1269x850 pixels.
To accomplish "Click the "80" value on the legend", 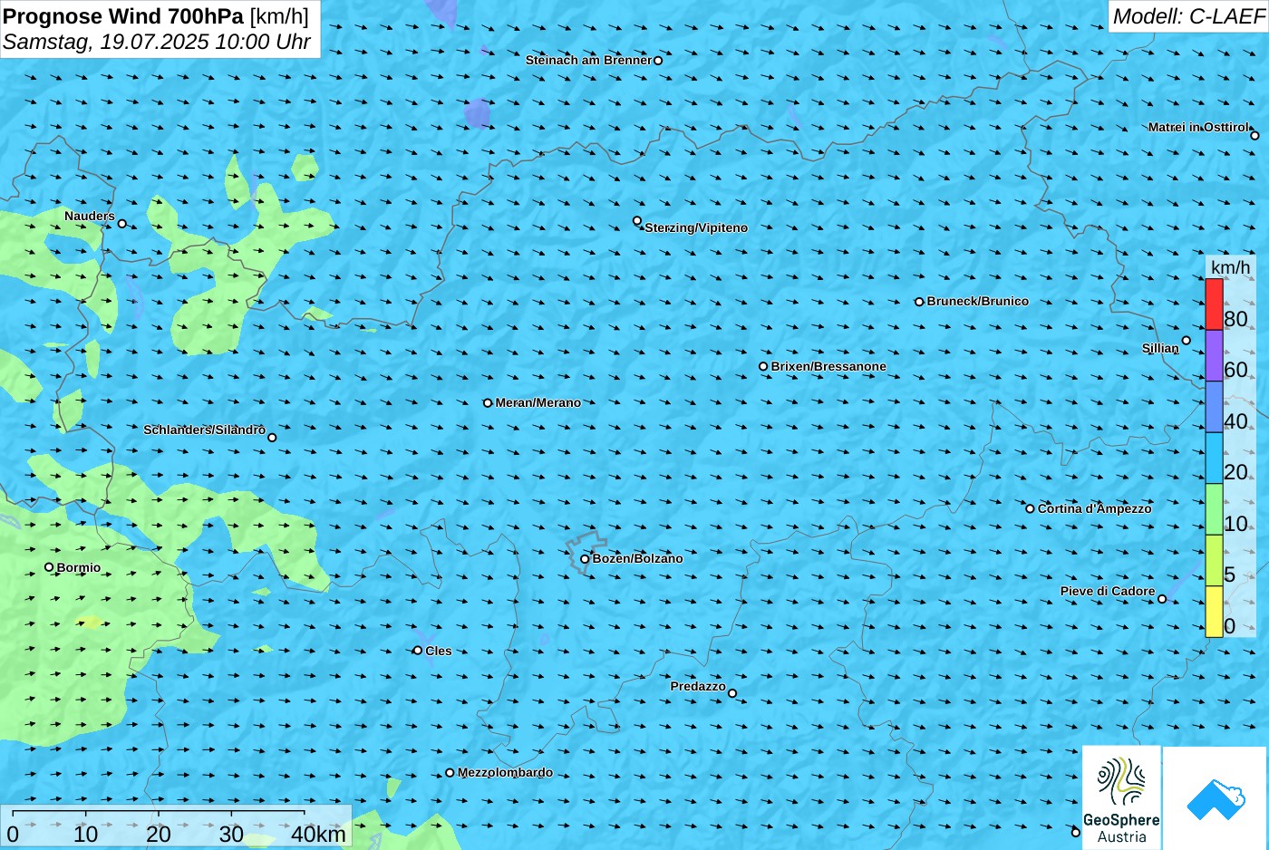I will pyautogui.click(x=1235, y=319).
